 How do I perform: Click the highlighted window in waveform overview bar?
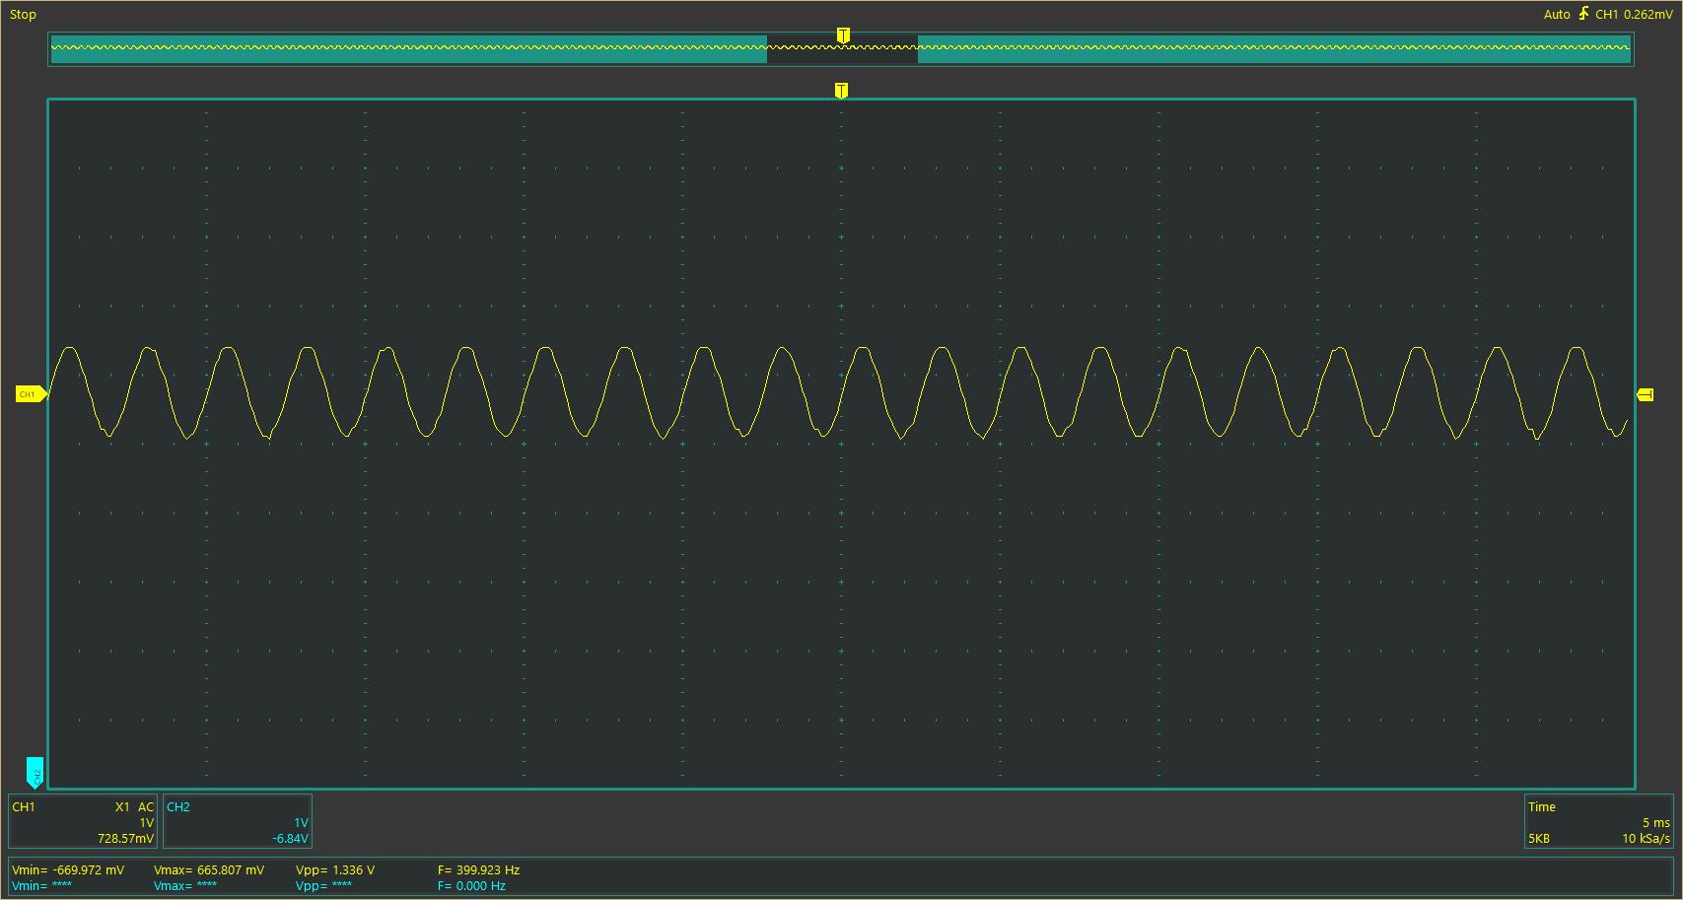pyautogui.click(x=842, y=49)
